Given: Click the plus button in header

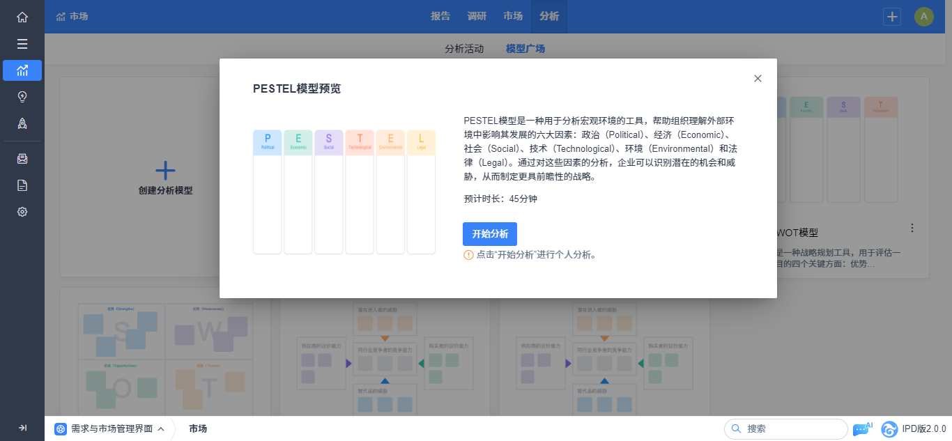Looking at the screenshot, I should 892,17.
